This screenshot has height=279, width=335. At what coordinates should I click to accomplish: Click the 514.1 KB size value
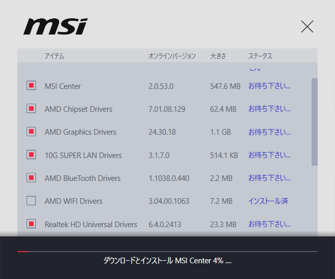click(224, 156)
